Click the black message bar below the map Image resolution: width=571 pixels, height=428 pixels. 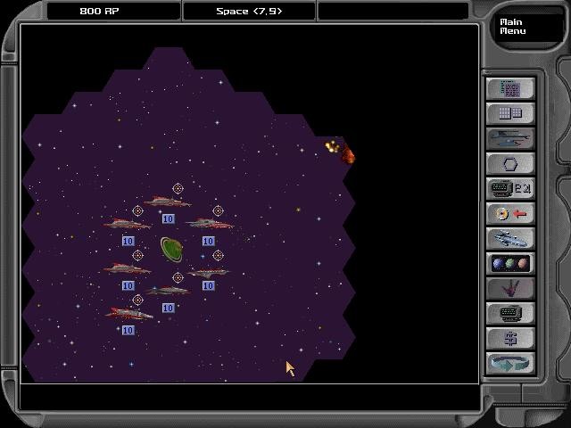click(250, 397)
